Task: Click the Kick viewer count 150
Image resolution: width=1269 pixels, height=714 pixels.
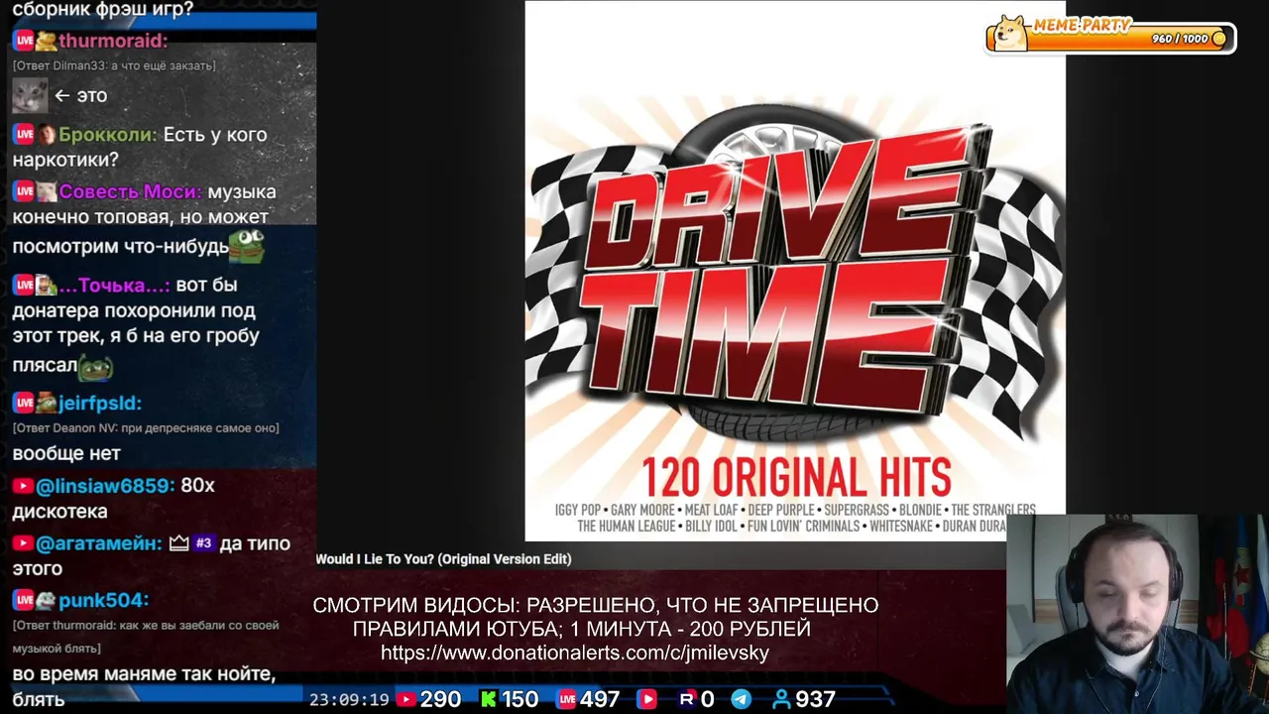Action: pyautogui.click(x=519, y=700)
